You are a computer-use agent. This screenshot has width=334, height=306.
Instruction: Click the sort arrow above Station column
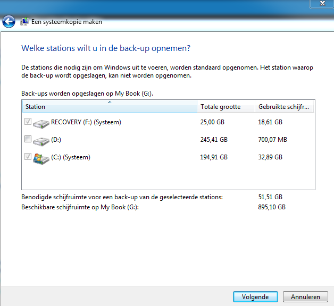click(110, 102)
